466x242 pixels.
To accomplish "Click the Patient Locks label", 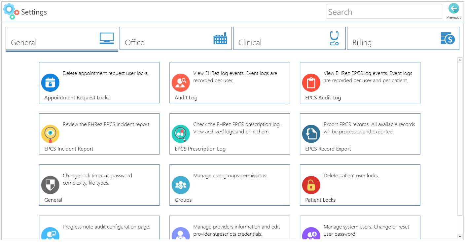I will click(x=320, y=200).
